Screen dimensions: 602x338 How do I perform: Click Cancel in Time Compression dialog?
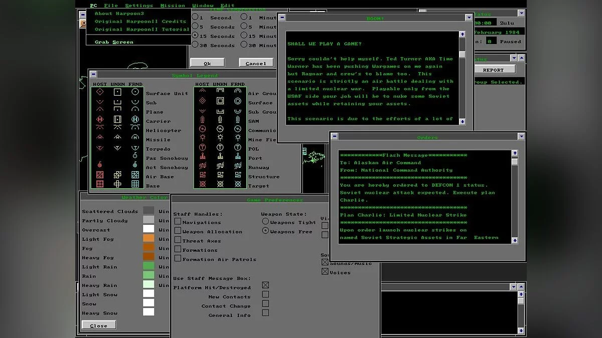point(256,63)
